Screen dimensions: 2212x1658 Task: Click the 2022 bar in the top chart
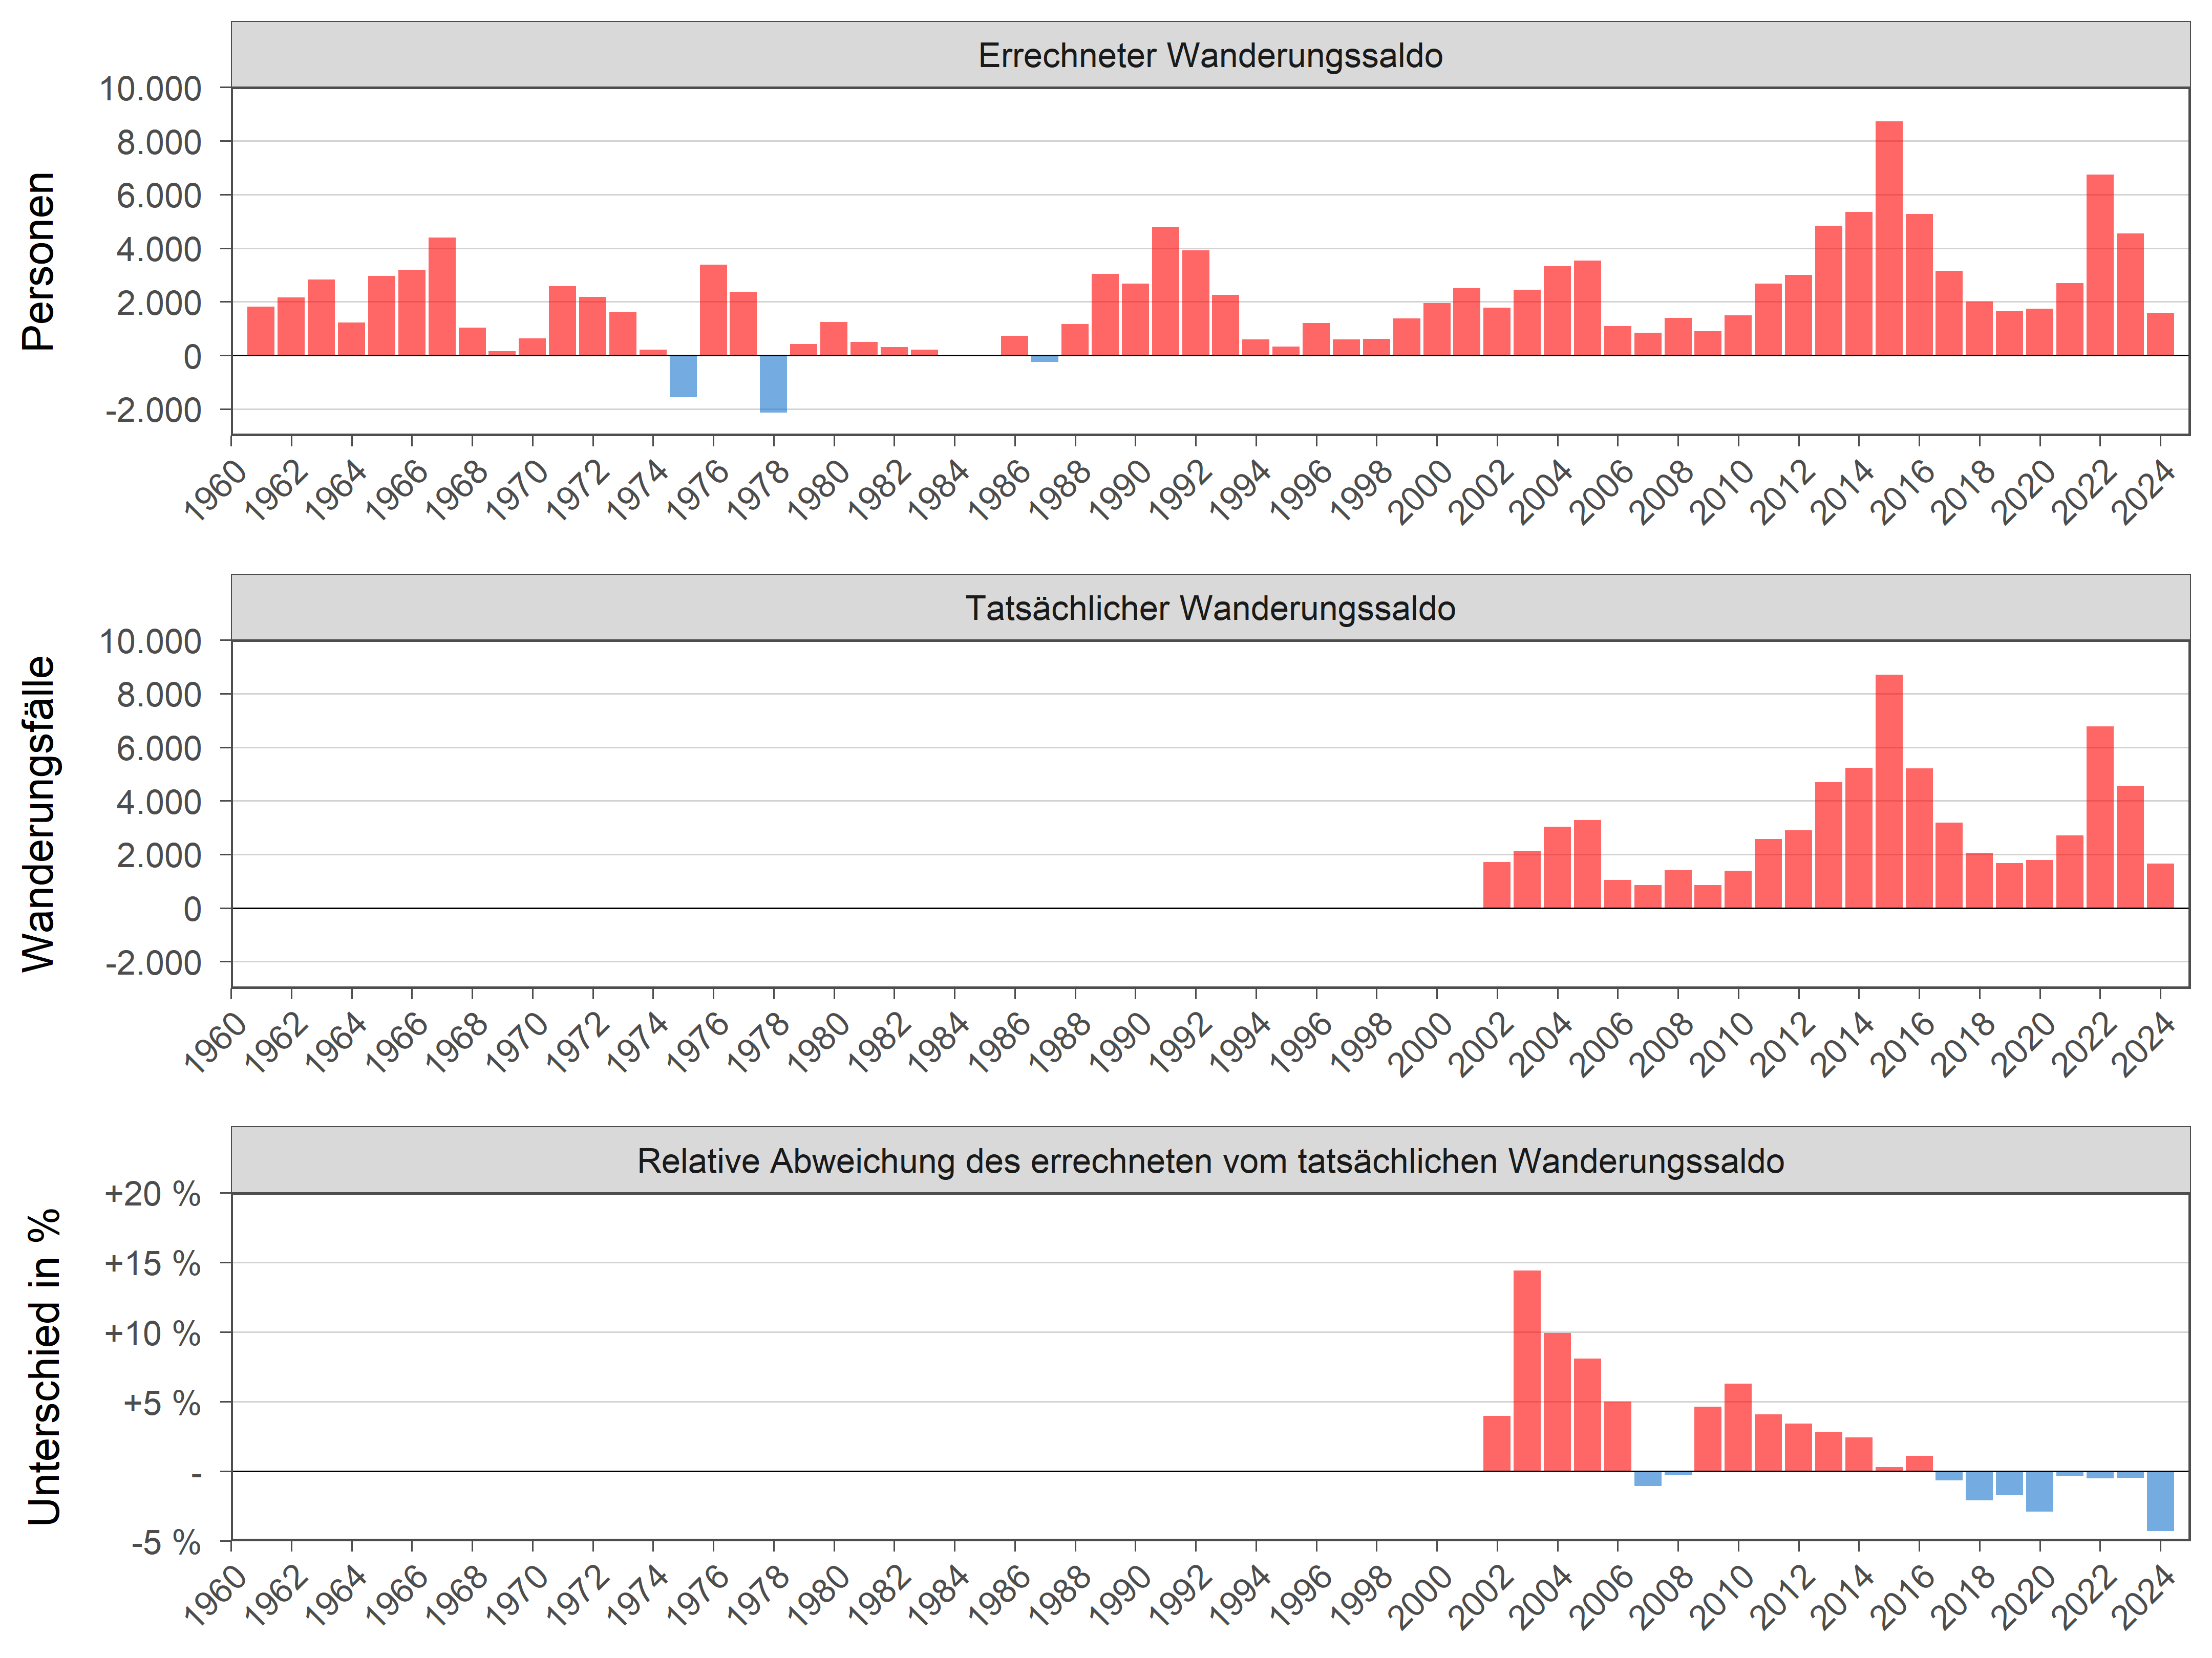tap(2099, 265)
